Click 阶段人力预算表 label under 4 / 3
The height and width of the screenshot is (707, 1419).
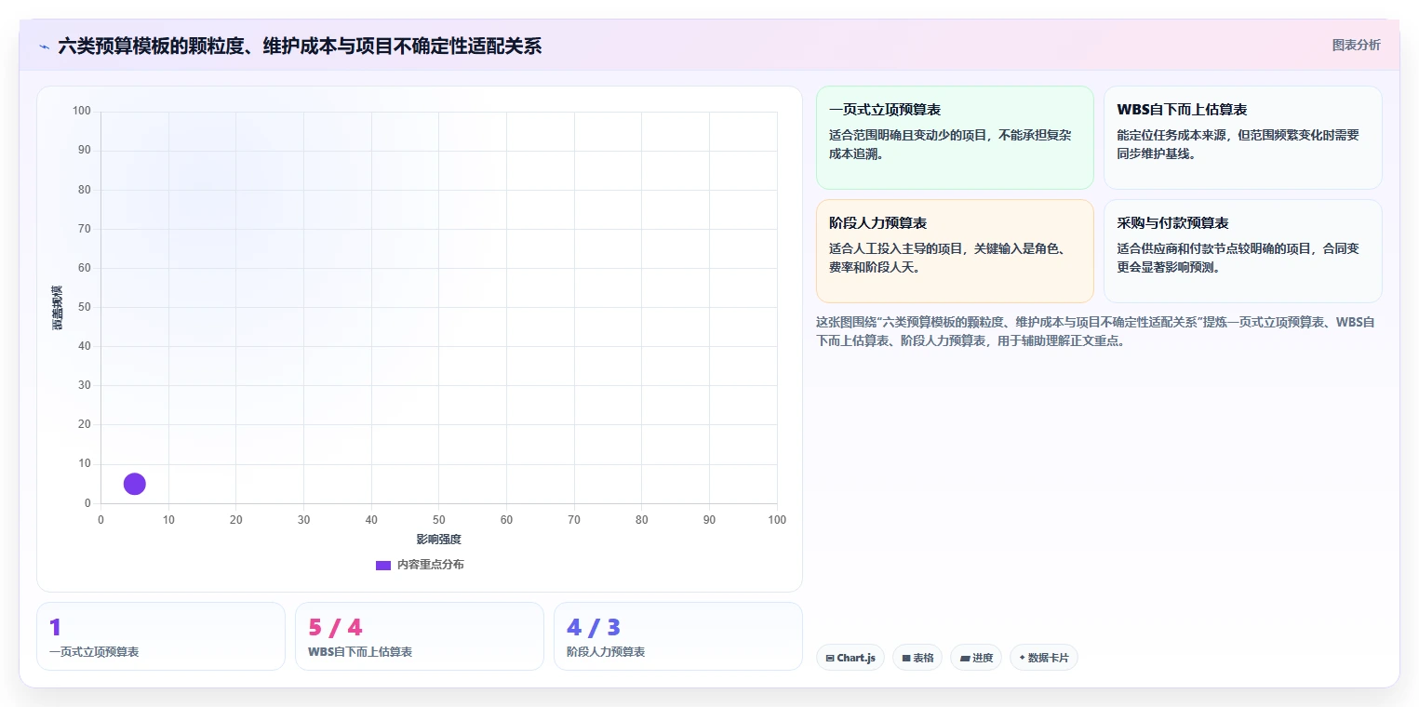pos(606,652)
